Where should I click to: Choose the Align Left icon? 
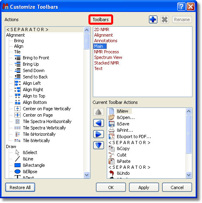[18, 83]
